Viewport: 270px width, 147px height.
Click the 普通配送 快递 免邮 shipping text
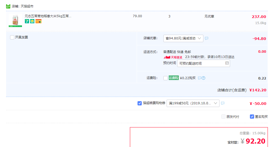click(x=177, y=52)
